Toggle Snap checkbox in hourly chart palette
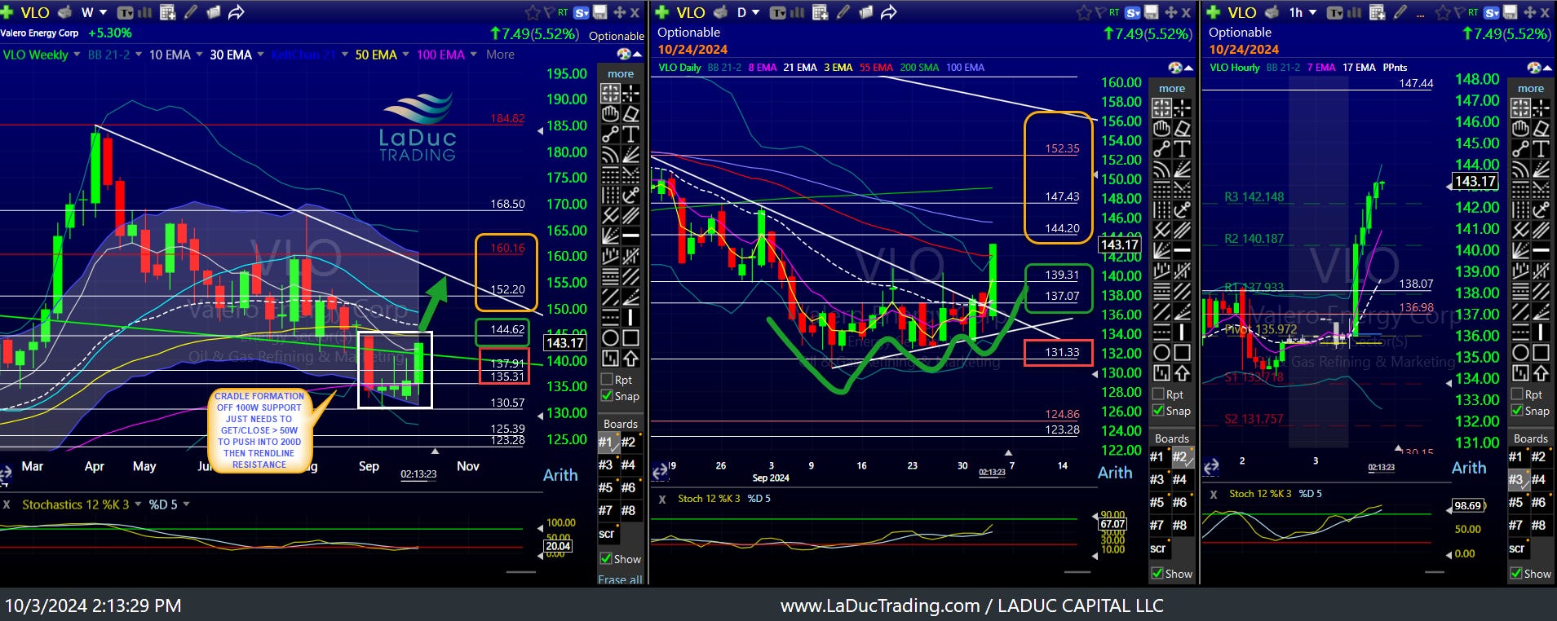Viewport: 1557px width, 621px height. tap(1517, 411)
